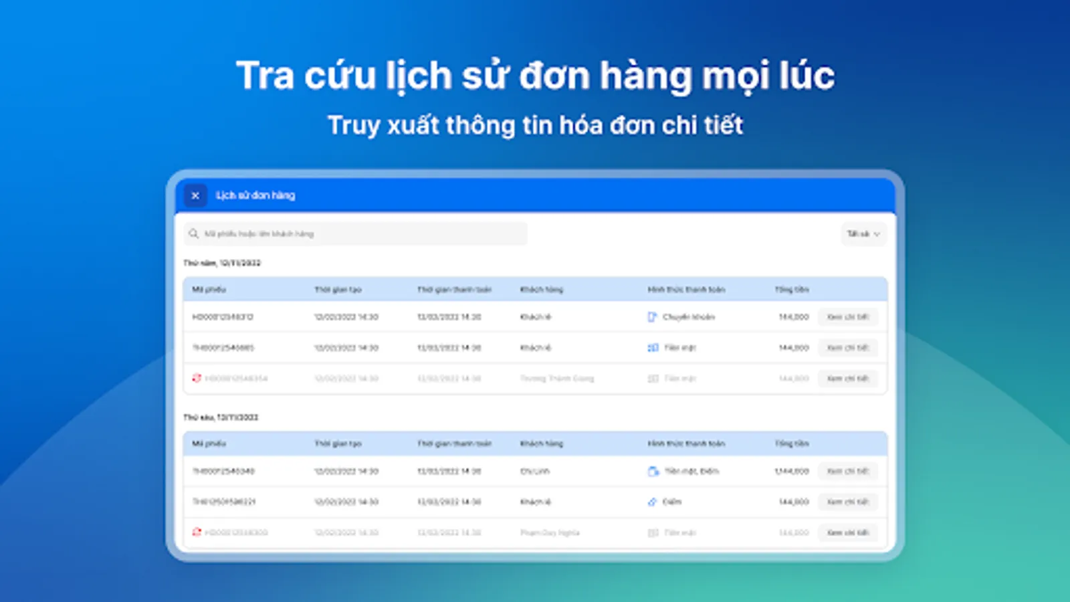
Task: Click Mã phiếu header in Thứ năm table
Action: (x=209, y=290)
